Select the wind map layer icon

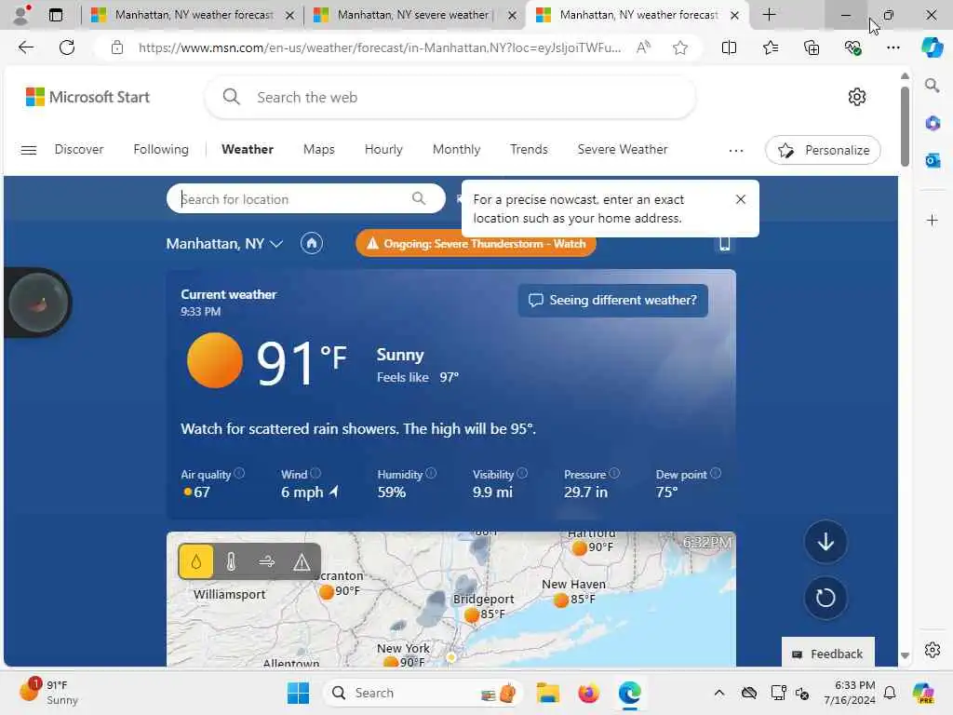click(266, 561)
